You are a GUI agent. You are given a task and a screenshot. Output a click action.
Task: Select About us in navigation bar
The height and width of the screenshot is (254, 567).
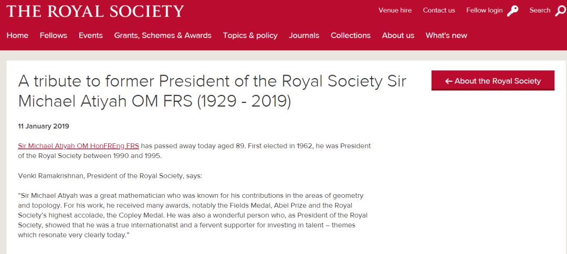(x=398, y=35)
